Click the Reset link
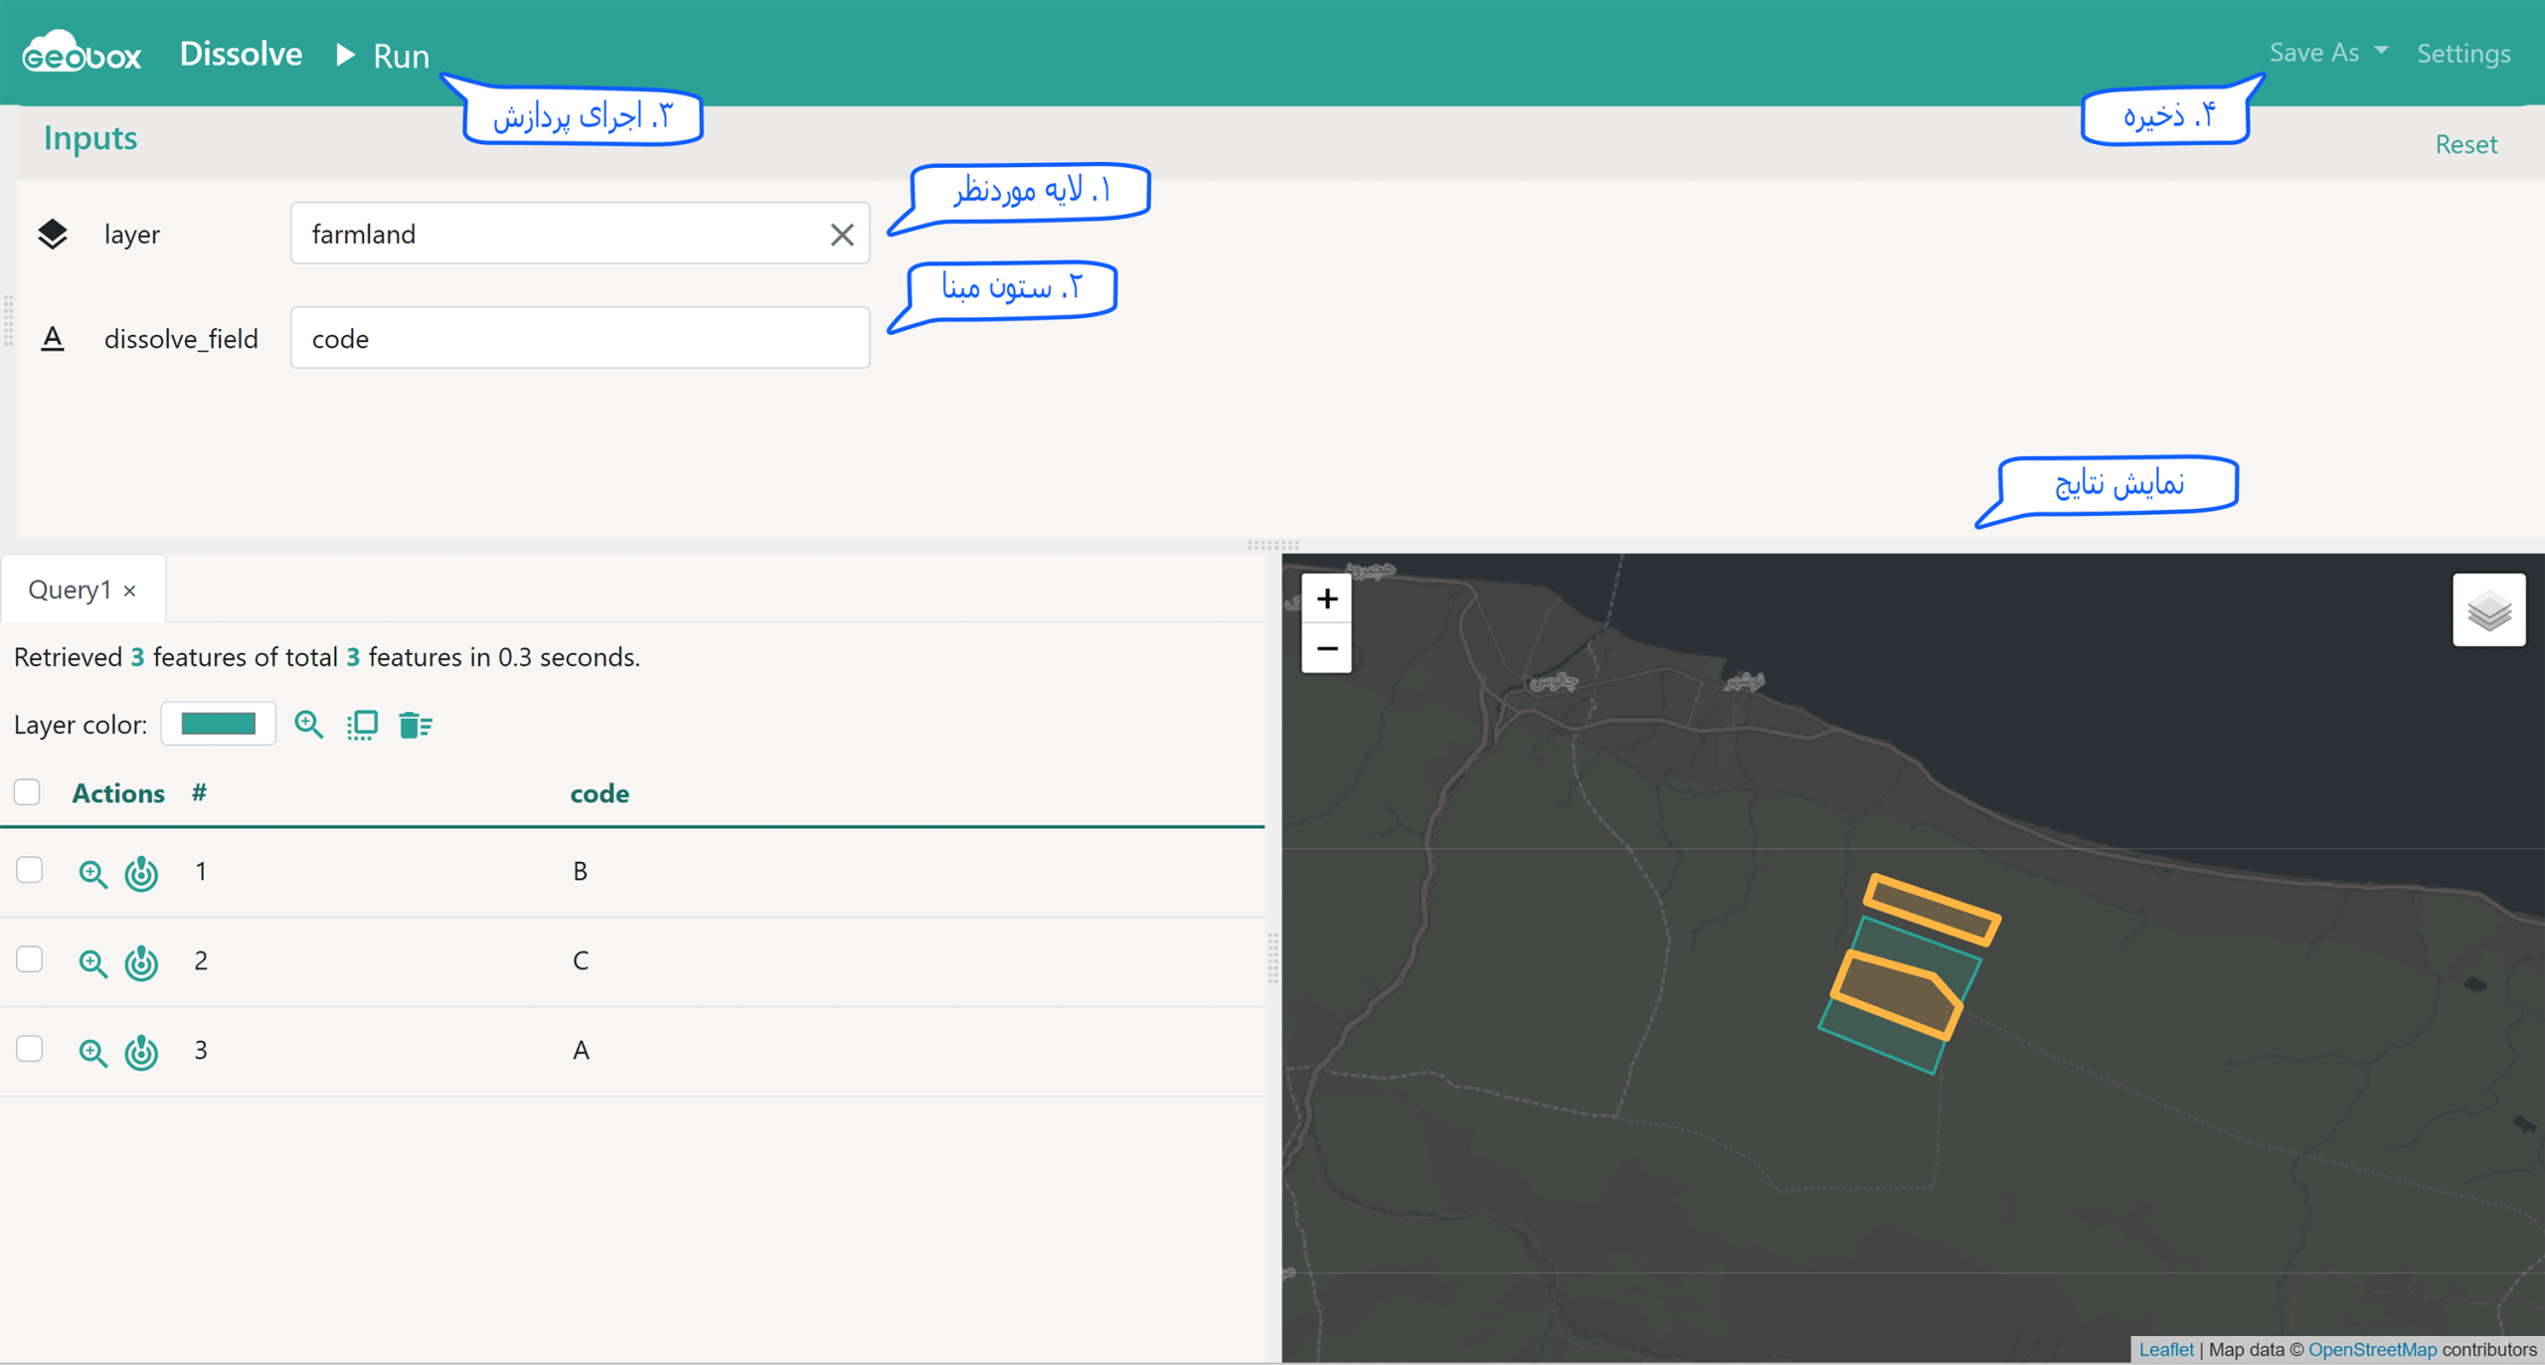The width and height of the screenshot is (2545, 1365). click(x=2465, y=145)
